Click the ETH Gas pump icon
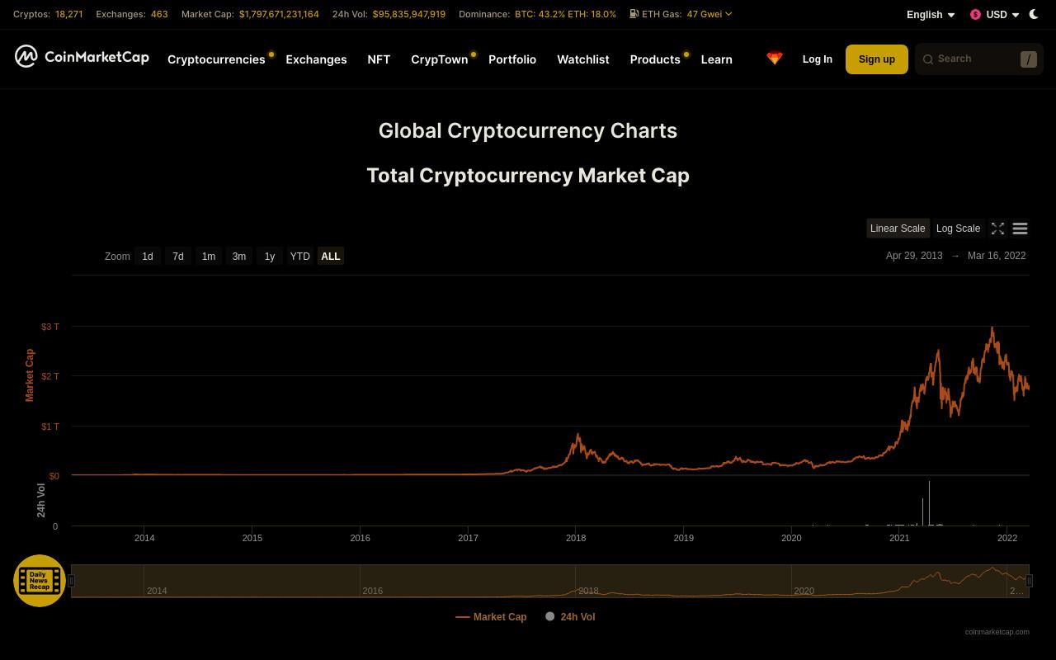Screen dimensions: 1056x660 pos(634,14)
